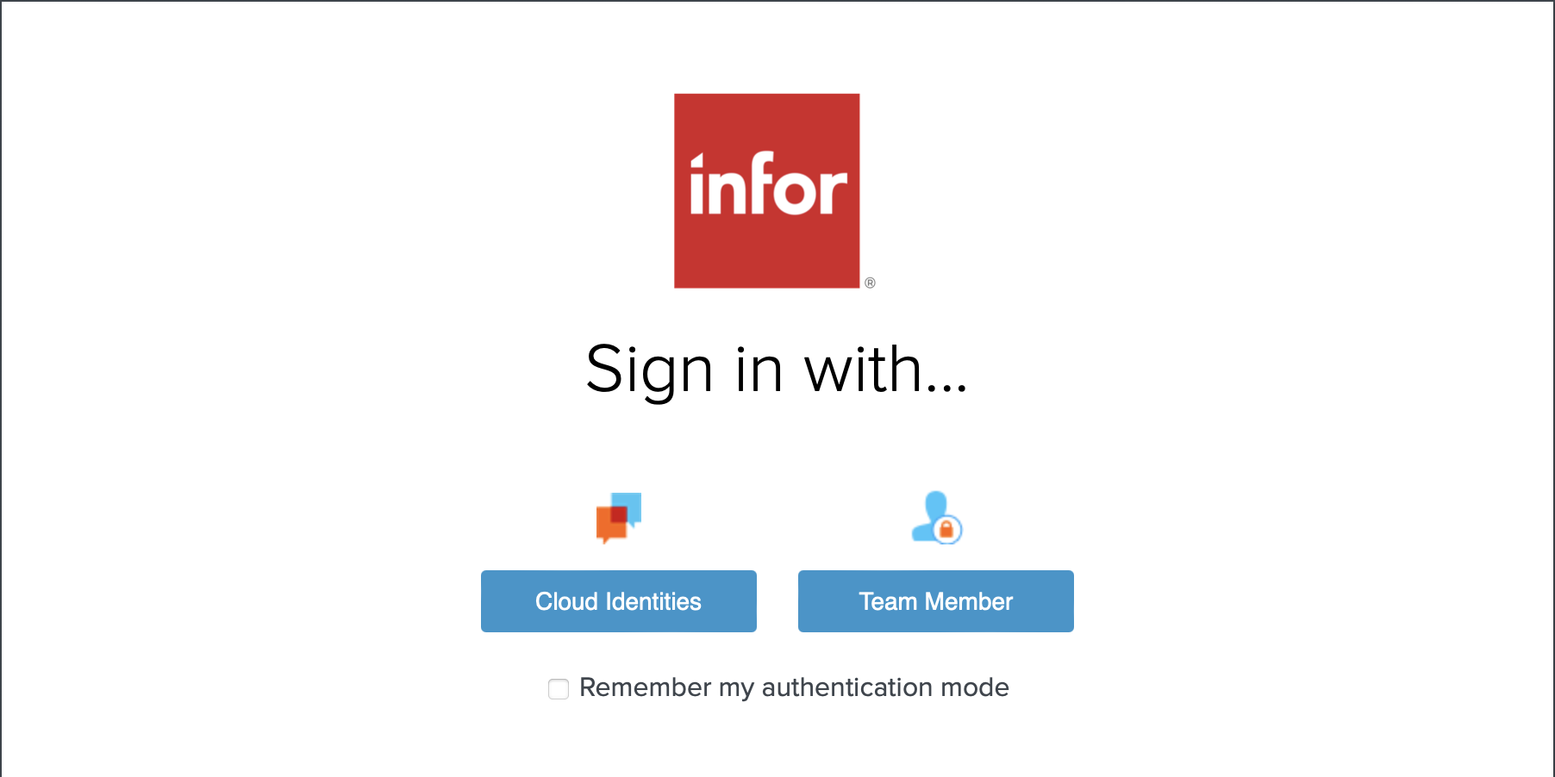Screen dimensions: 1555x777
Task: Click the "Remember my authentication mode" label
Action: [794, 687]
